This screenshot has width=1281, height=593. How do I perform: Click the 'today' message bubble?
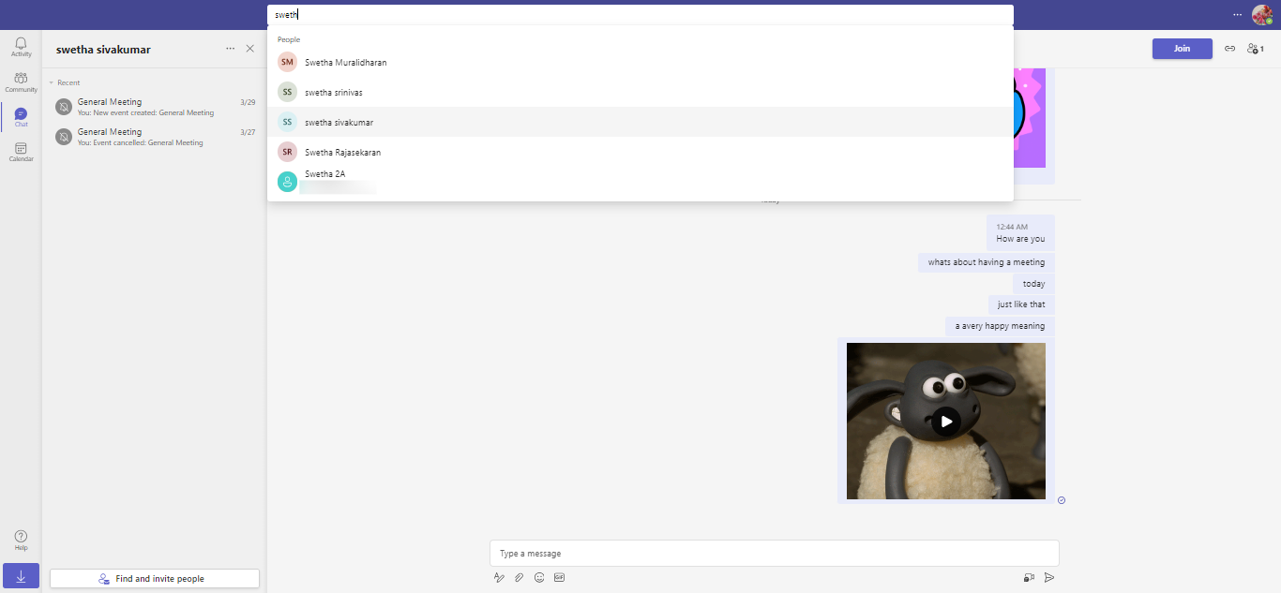coord(1033,284)
